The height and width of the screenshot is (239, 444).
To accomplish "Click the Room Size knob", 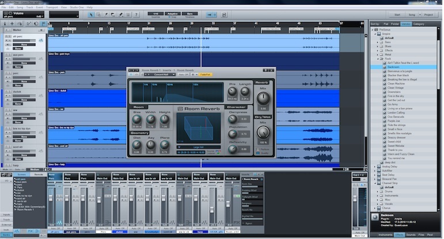I will [136, 119].
